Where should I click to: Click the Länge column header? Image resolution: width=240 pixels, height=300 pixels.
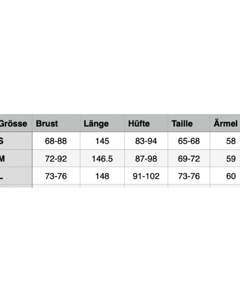(96, 124)
